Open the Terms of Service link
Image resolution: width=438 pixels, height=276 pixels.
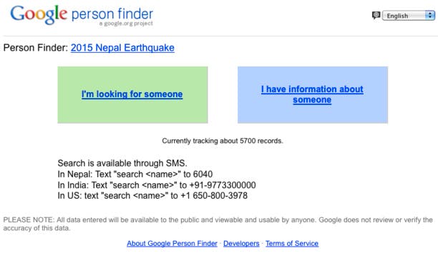click(292, 243)
